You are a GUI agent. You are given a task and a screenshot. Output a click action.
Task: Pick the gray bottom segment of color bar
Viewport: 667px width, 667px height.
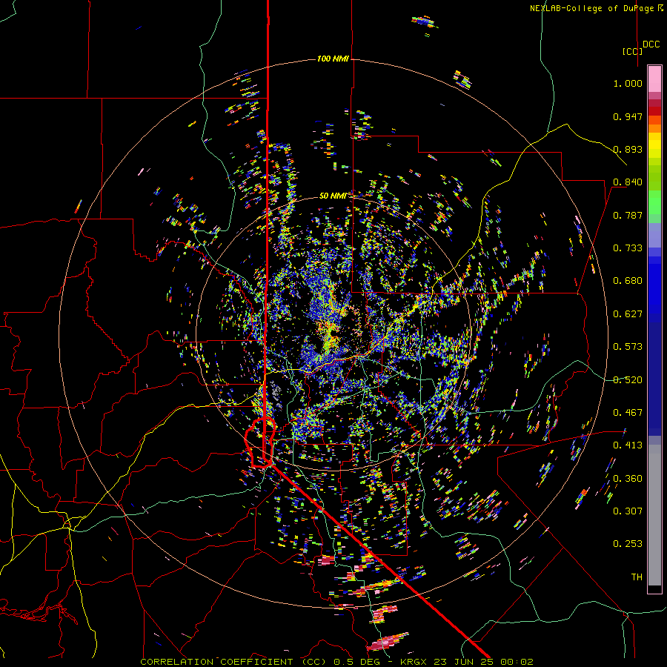click(654, 515)
